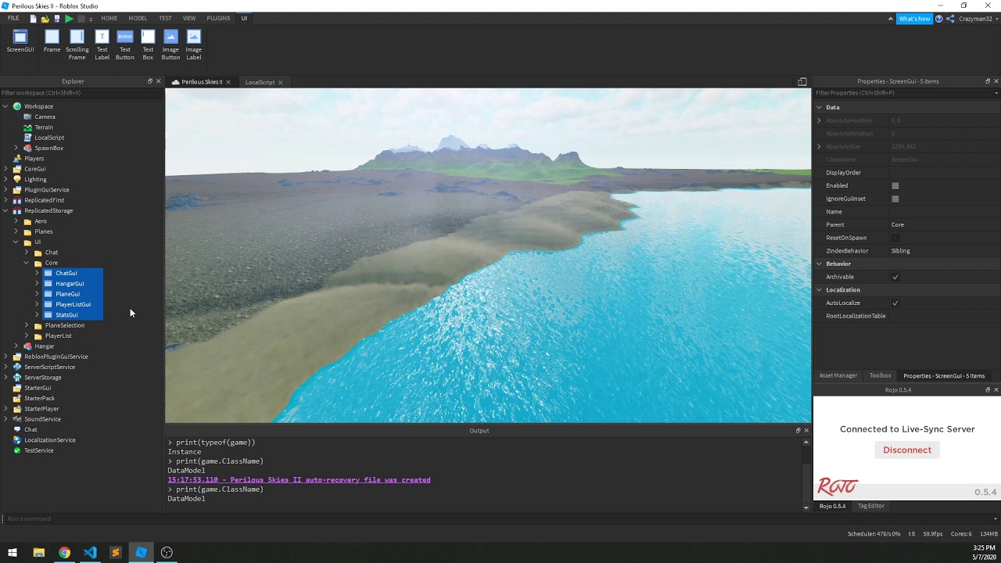The image size is (1001, 563).
Task: Undock the Output panel
Action: click(798, 430)
